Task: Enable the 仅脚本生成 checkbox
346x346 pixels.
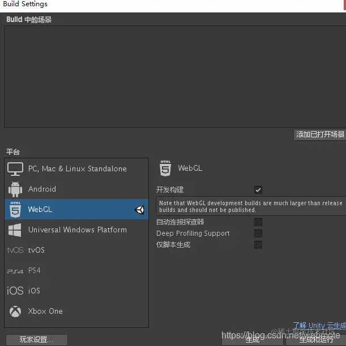Action: click(x=258, y=245)
